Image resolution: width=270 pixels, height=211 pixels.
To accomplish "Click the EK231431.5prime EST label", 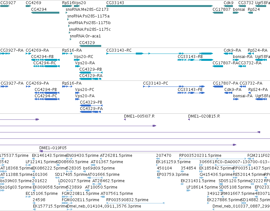I will (x=198, y=181).
